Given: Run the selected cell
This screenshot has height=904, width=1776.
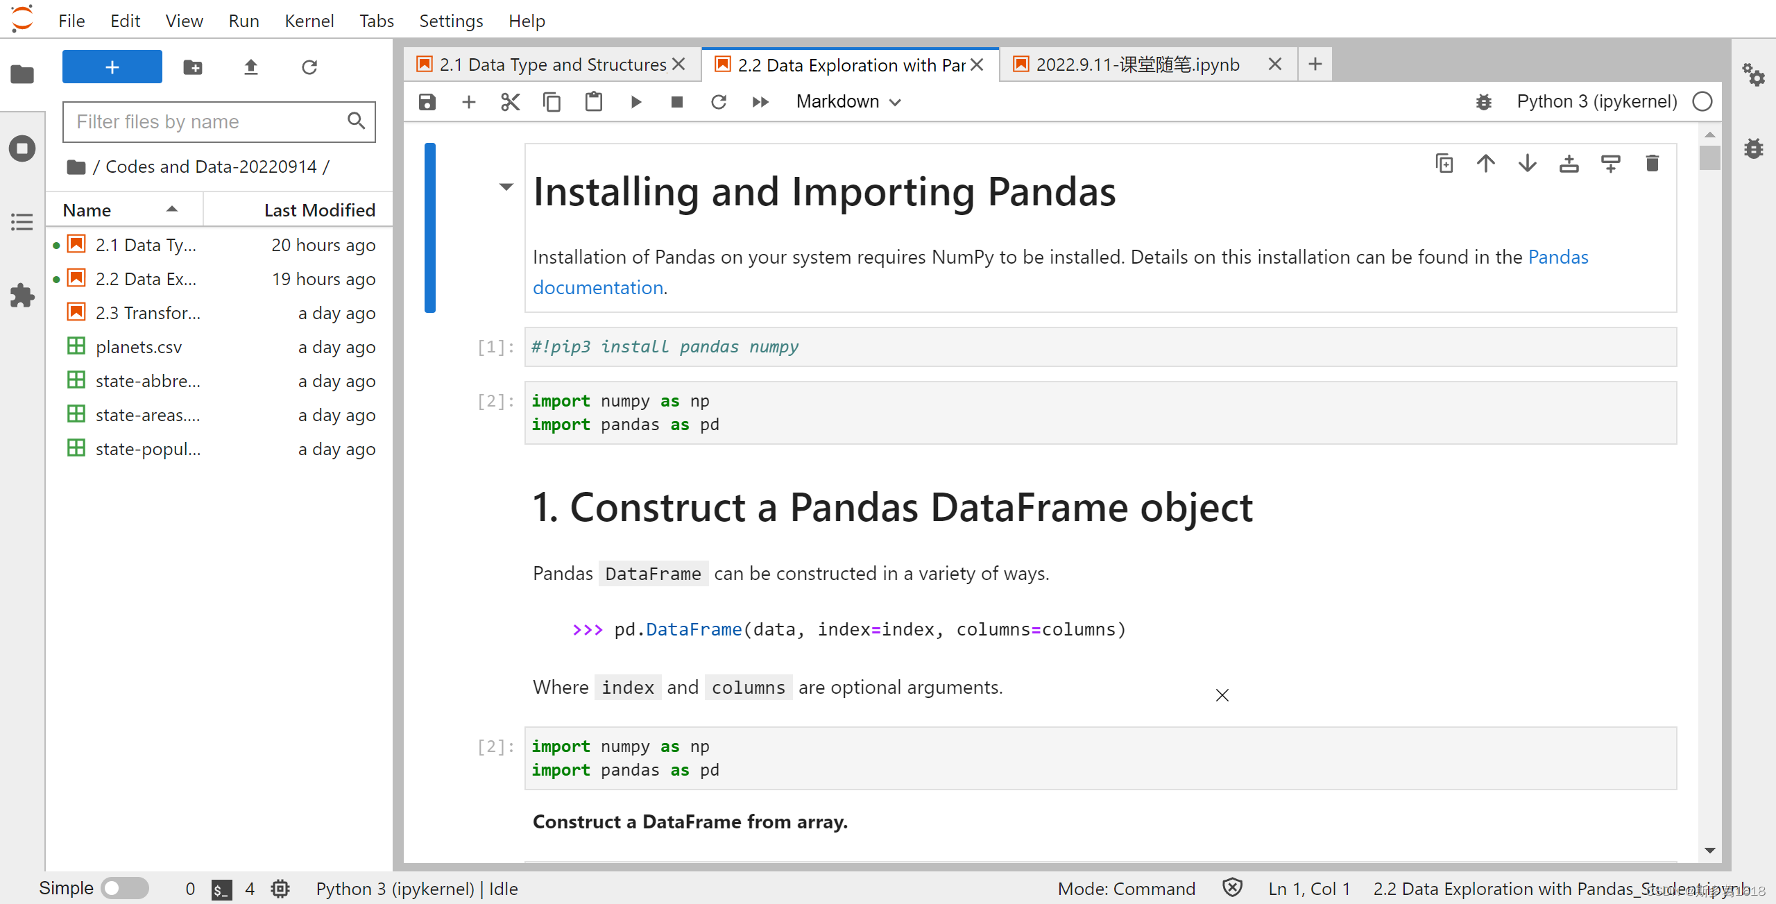Looking at the screenshot, I should coord(635,102).
